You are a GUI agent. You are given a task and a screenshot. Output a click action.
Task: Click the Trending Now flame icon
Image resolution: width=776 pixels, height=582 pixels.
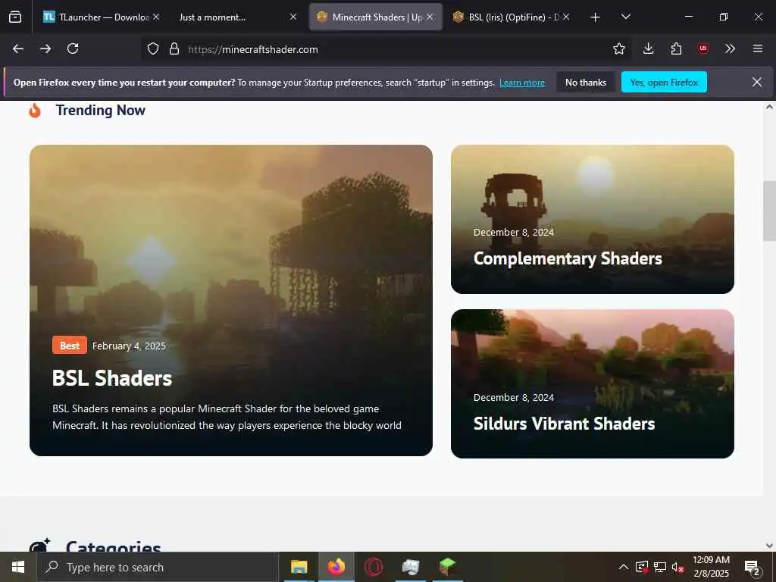[x=35, y=111]
